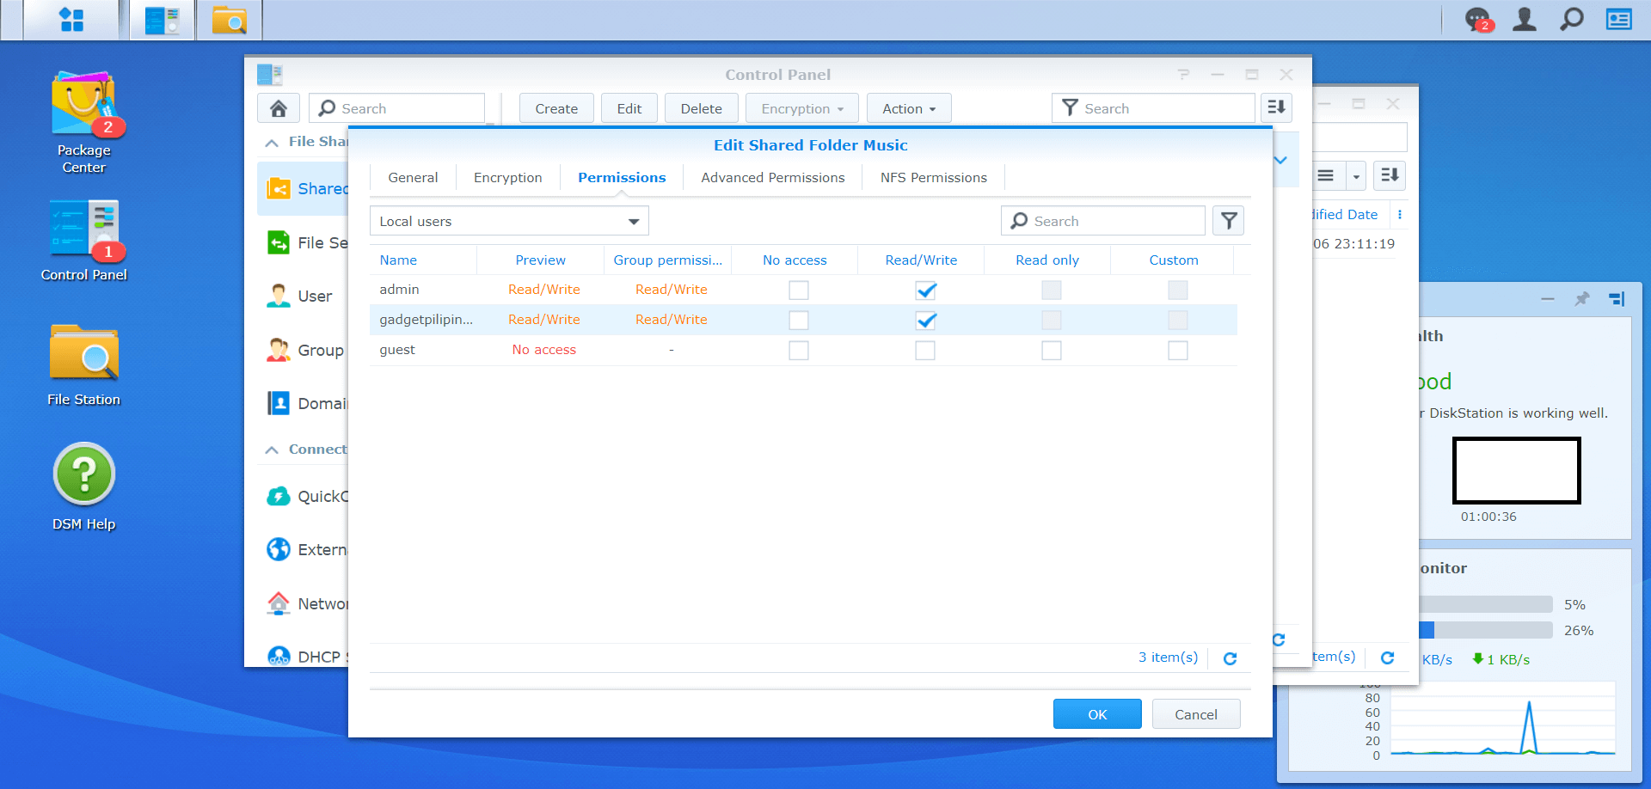Open the Local users dropdown
Screen dimensions: 1651x789
click(509, 221)
